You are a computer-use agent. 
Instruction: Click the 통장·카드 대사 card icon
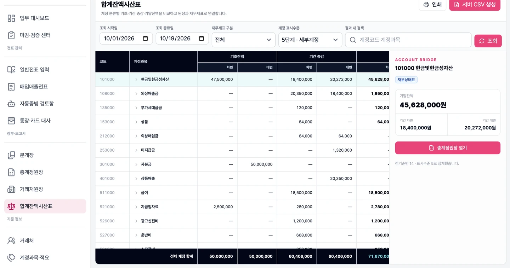[x=11, y=121]
